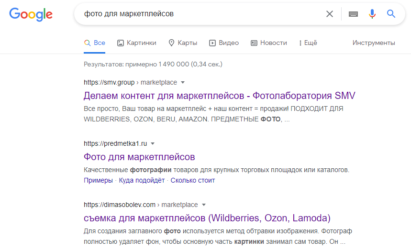Start voice search with microphone
Viewport: 411px width, 250px height.
(x=372, y=13)
